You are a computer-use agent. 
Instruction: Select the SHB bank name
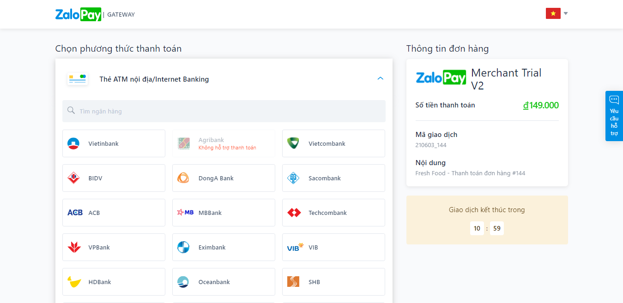(314, 282)
